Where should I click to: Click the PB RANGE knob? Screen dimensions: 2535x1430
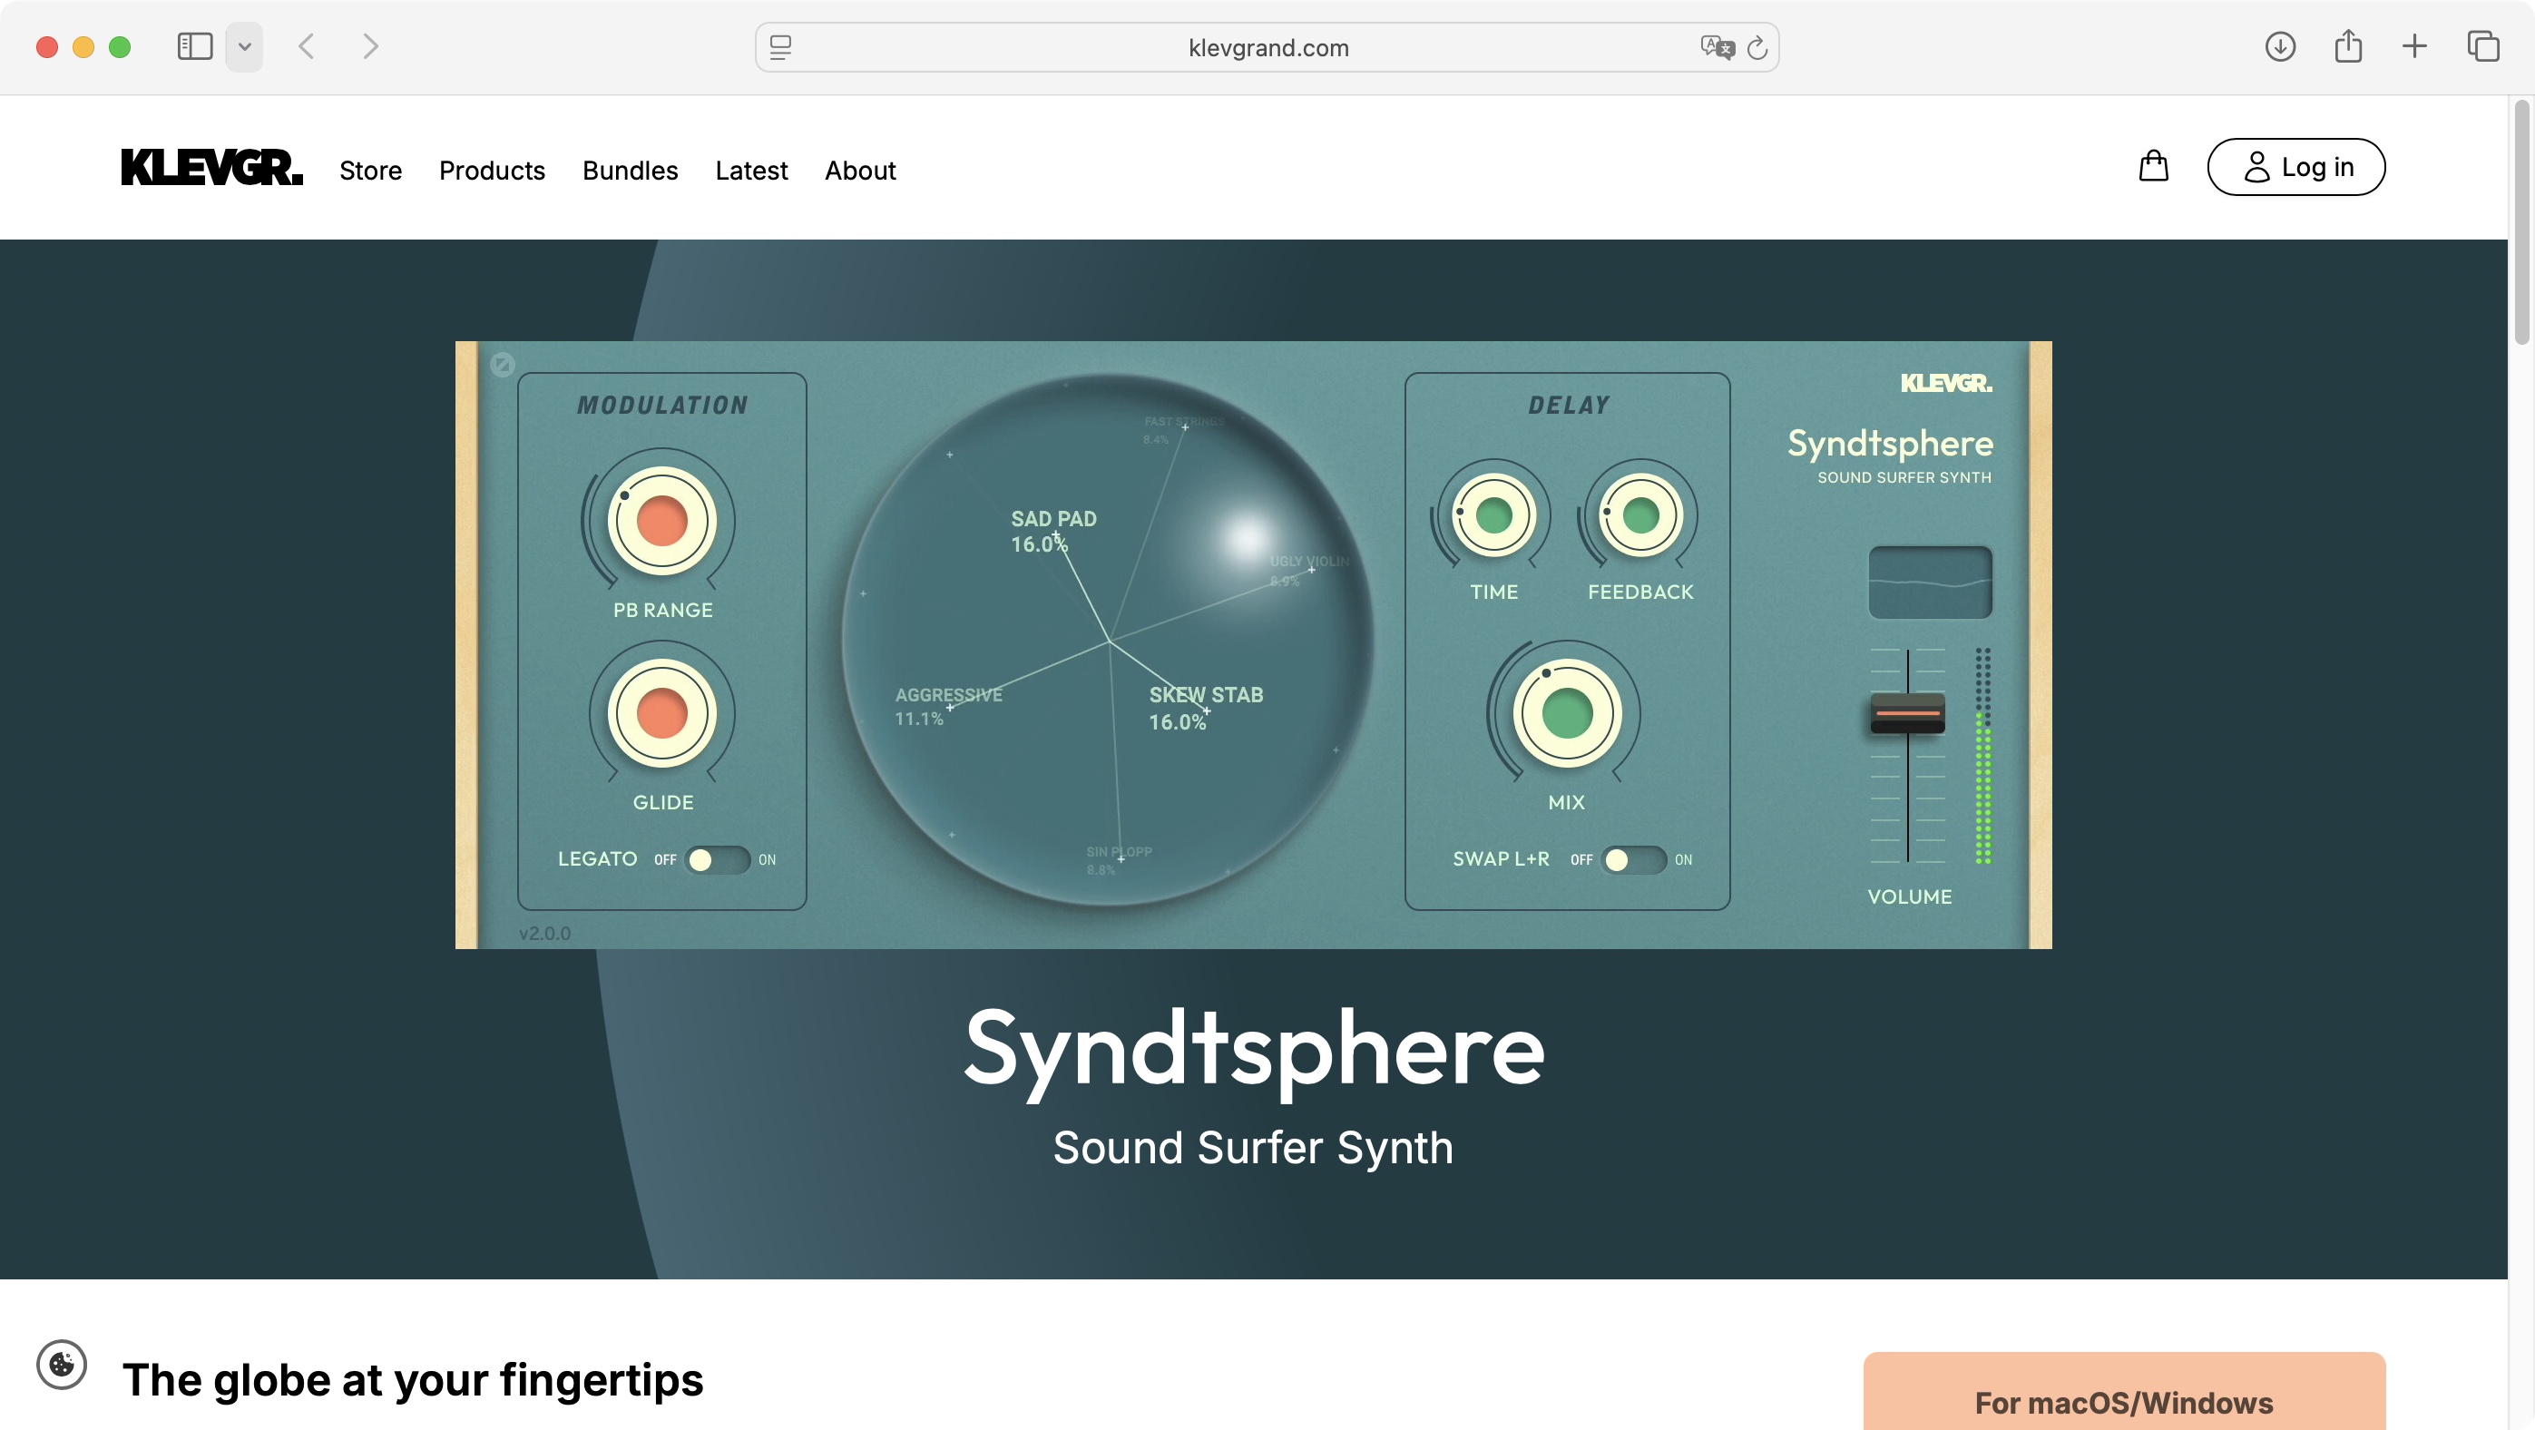(x=661, y=521)
